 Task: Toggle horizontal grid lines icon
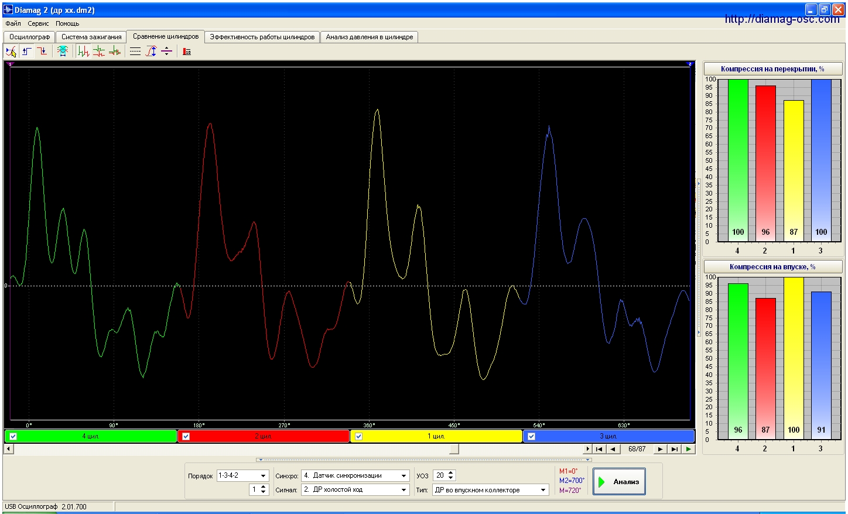pos(135,52)
